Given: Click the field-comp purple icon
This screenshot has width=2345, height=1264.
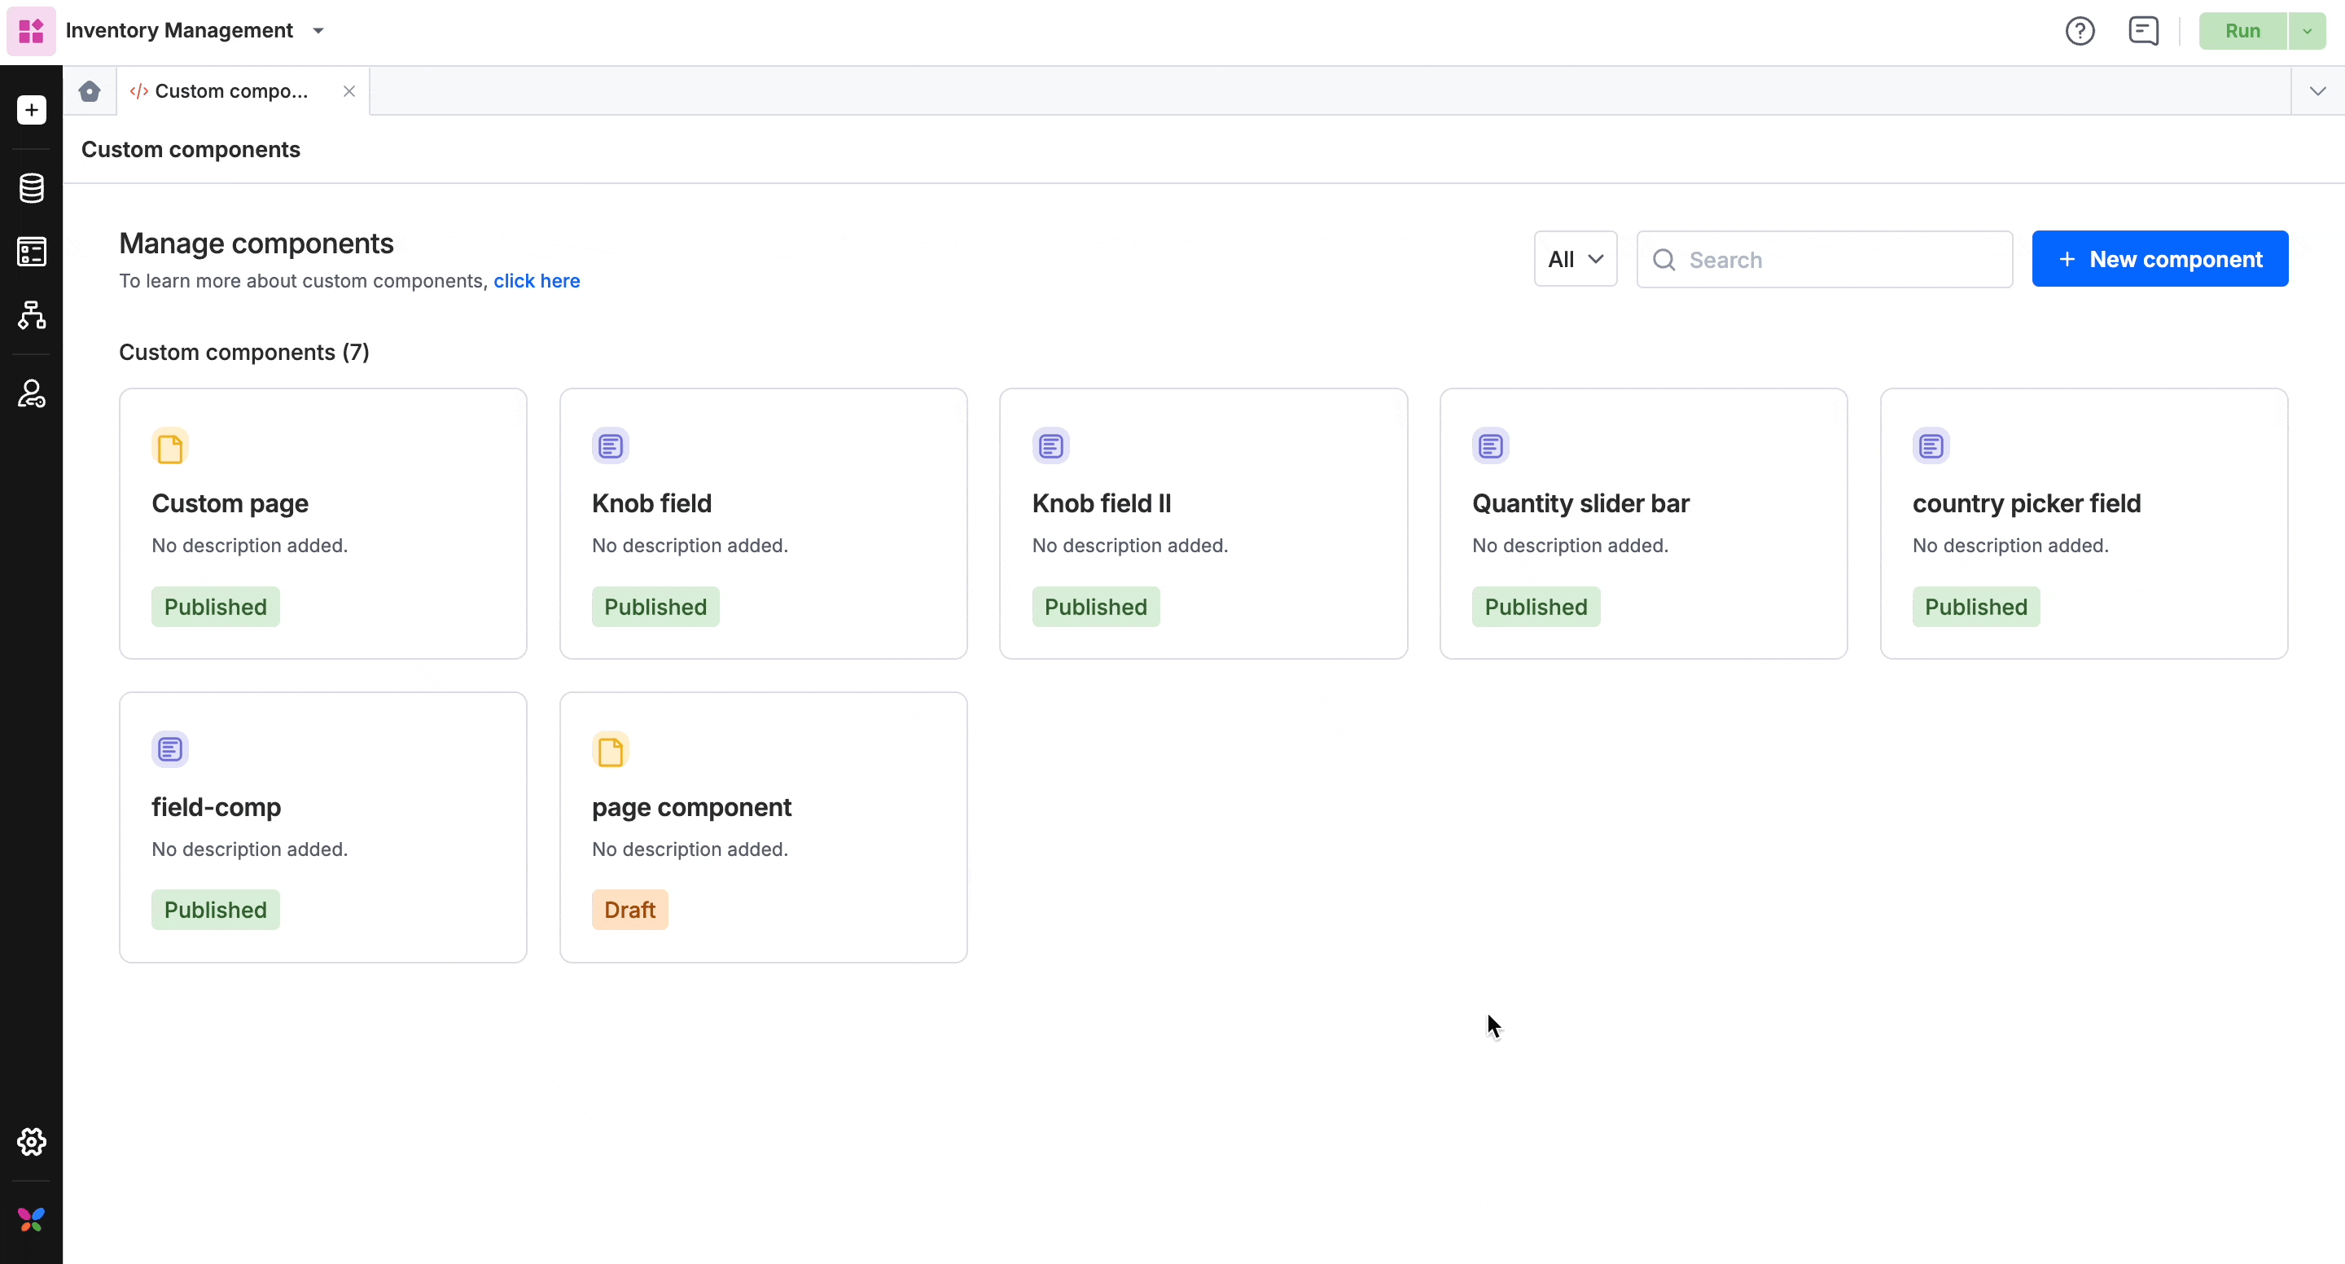Looking at the screenshot, I should (x=170, y=749).
